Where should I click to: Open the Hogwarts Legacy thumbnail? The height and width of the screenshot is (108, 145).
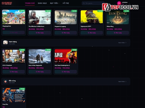(66, 17)
